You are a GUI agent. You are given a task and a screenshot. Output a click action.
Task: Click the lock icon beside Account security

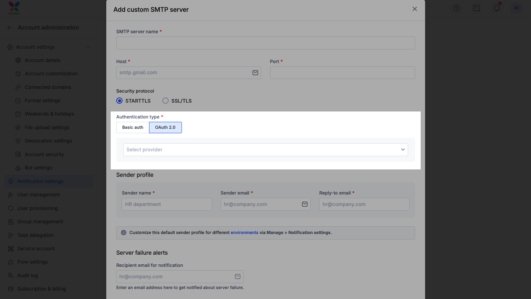18,154
